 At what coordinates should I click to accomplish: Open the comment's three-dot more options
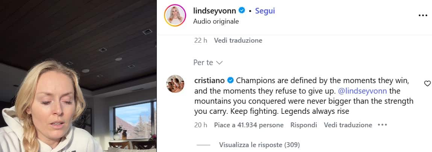click(x=382, y=125)
